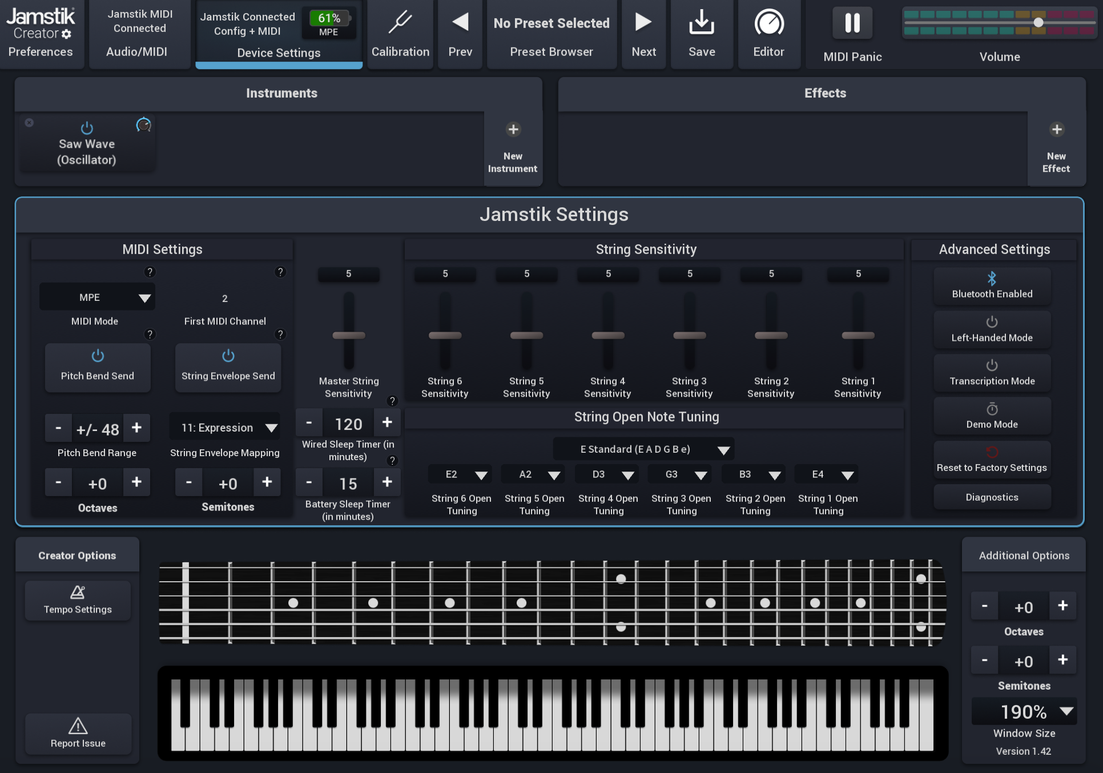The image size is (1103, 773).
Task: Open String 1 Open Tuning E4 dropdown
Action: pyautogui.click(x=827, y=474)
